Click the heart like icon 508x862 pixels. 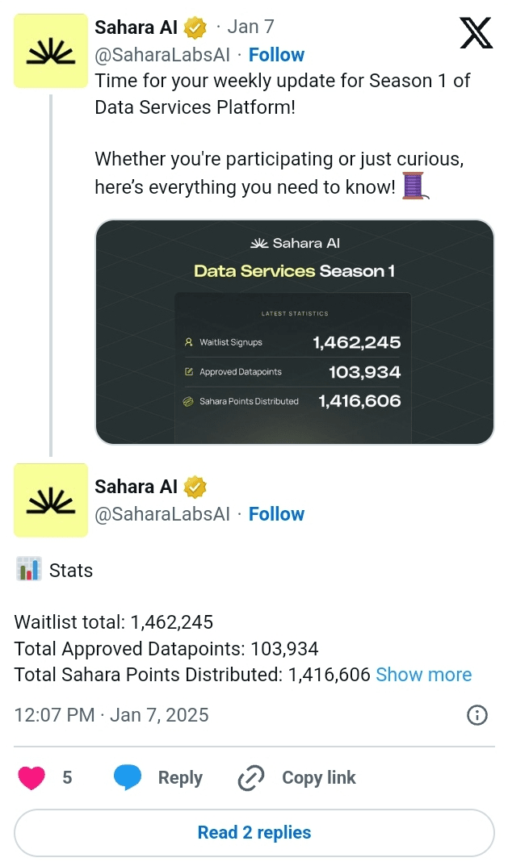31,778
